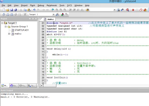Click the Build target icon
This screenshot has height=106, width=149.
coord(8,15)
